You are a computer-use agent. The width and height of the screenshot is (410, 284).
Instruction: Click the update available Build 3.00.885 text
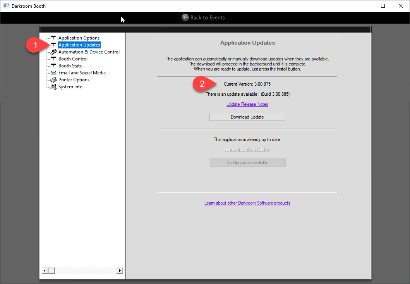[x=248, y=94]
